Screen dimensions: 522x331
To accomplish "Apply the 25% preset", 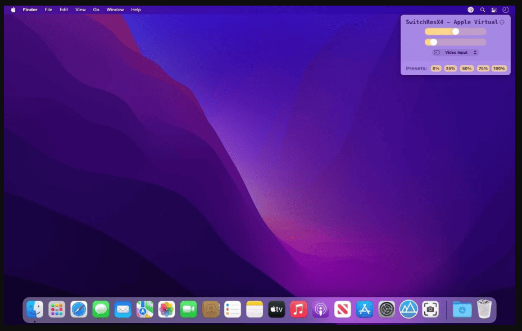I will (451, 68).
